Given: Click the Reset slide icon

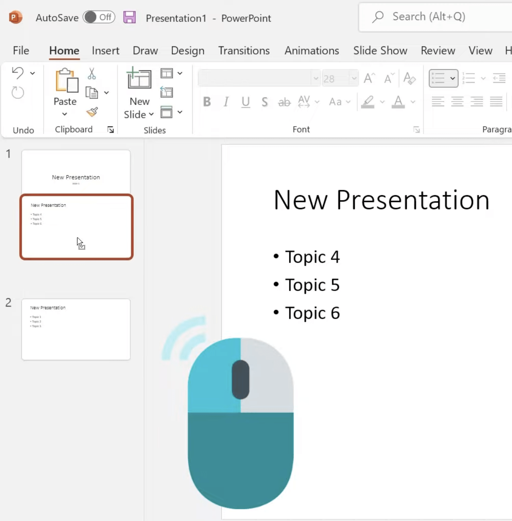Looking at the screenshot, I should point(167,92).
